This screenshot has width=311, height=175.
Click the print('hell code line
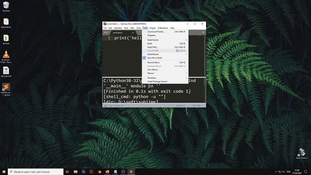pyautogui.click(x=128, y=38)
